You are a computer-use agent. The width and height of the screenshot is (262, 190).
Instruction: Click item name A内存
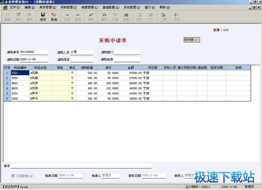41,83
